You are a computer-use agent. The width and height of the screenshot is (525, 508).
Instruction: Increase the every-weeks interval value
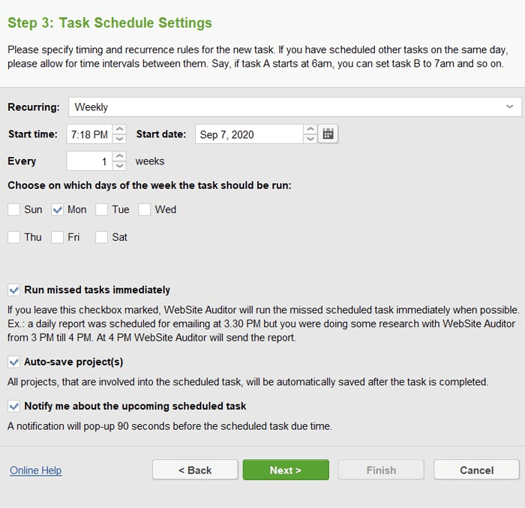click(x=119, y=156)
